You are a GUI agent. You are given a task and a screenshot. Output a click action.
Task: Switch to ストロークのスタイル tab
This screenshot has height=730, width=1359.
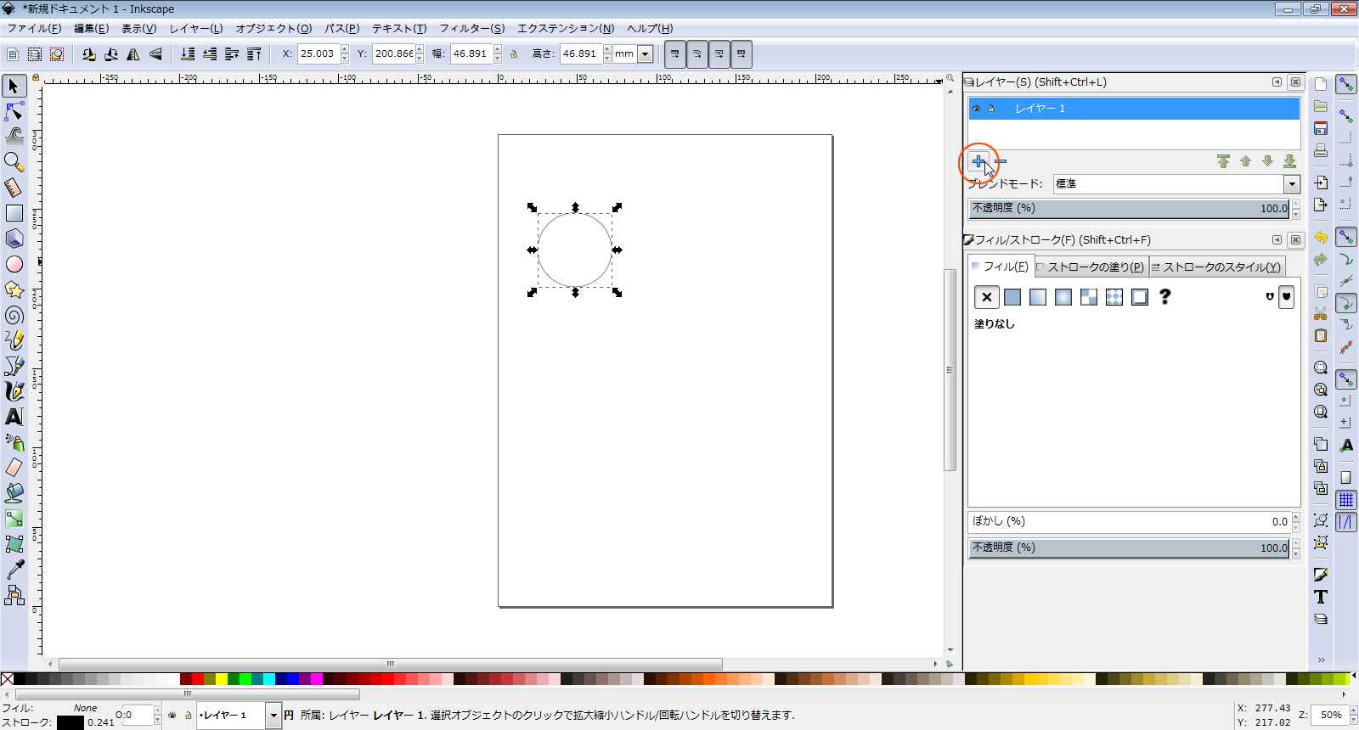[1216, 267]
